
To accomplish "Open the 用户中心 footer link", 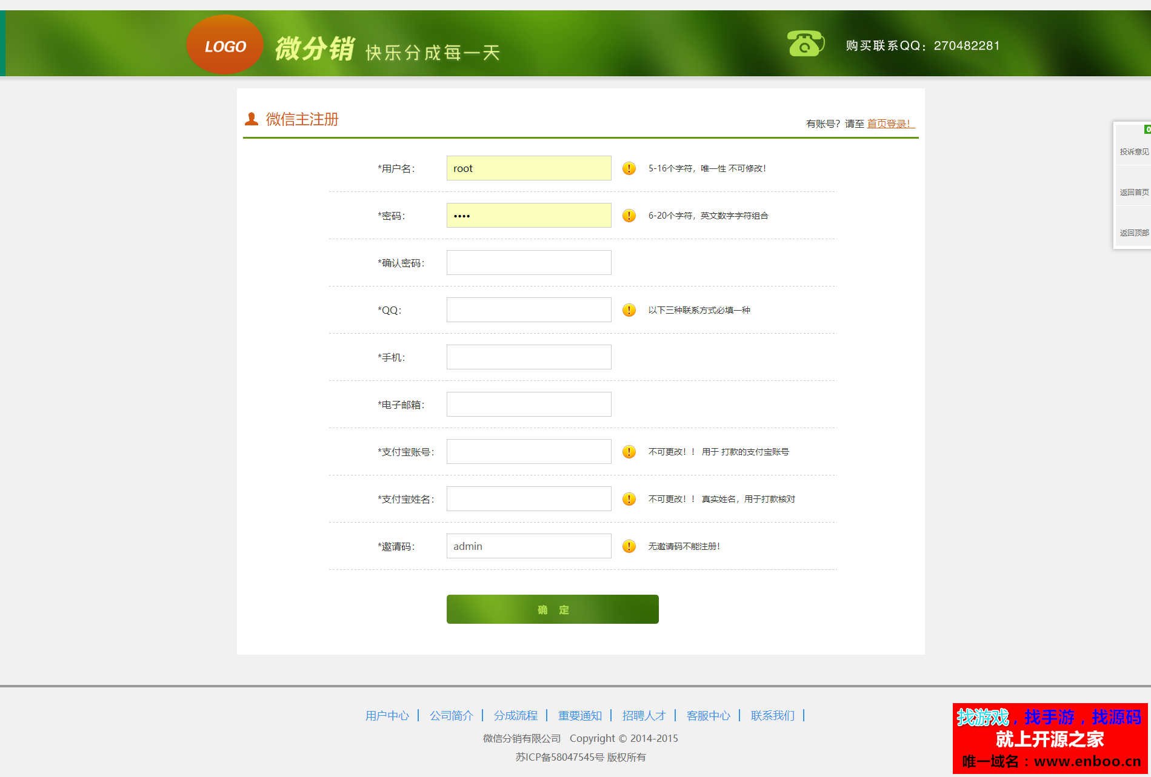I will pyautogui.click(x=387, y=716).
